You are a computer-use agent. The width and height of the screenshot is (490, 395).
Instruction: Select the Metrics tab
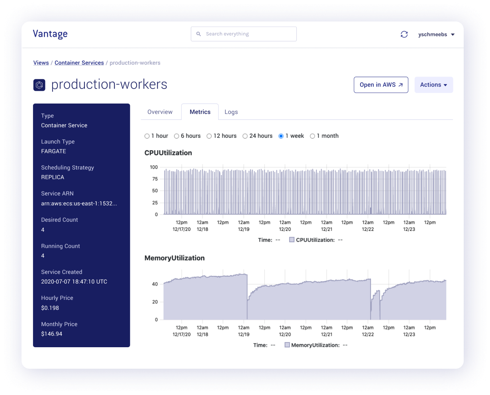pos(200,112)
